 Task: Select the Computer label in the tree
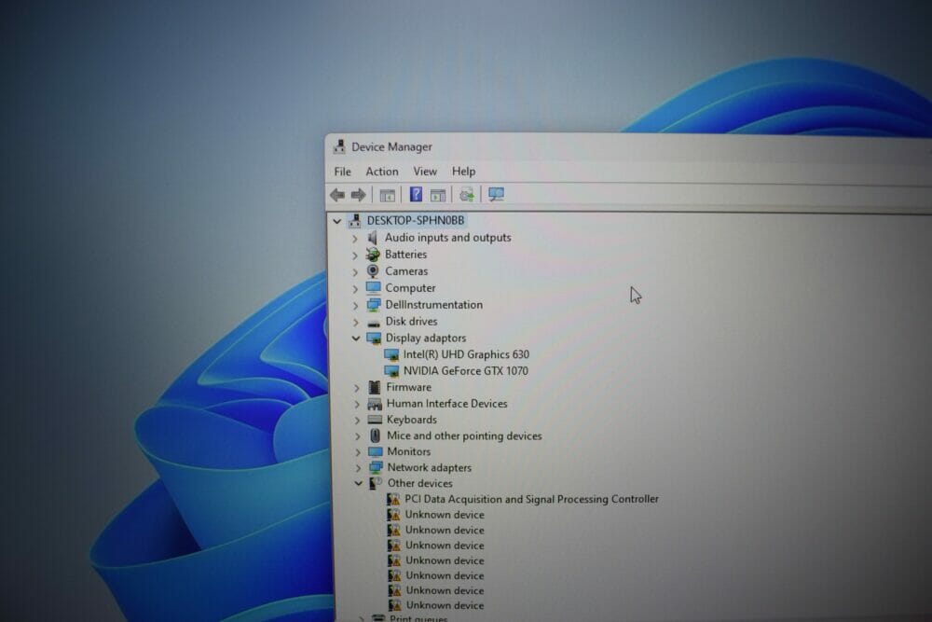410,288
